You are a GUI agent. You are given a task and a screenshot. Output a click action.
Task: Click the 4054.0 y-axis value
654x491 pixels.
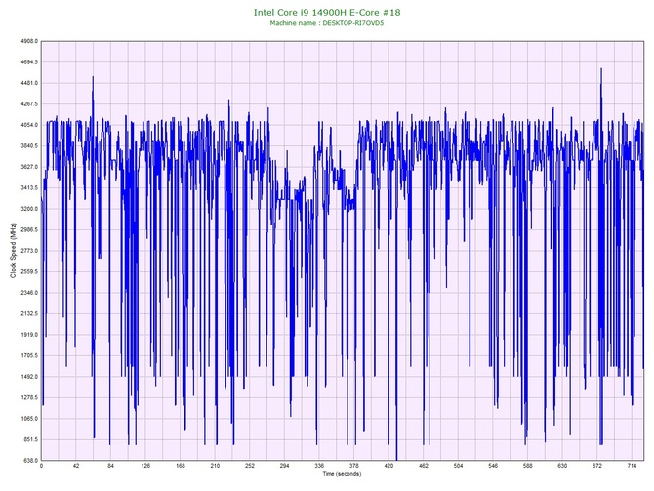click(29, 125)
